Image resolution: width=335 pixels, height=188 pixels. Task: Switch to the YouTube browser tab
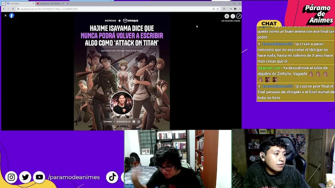(x=50, y=4)
